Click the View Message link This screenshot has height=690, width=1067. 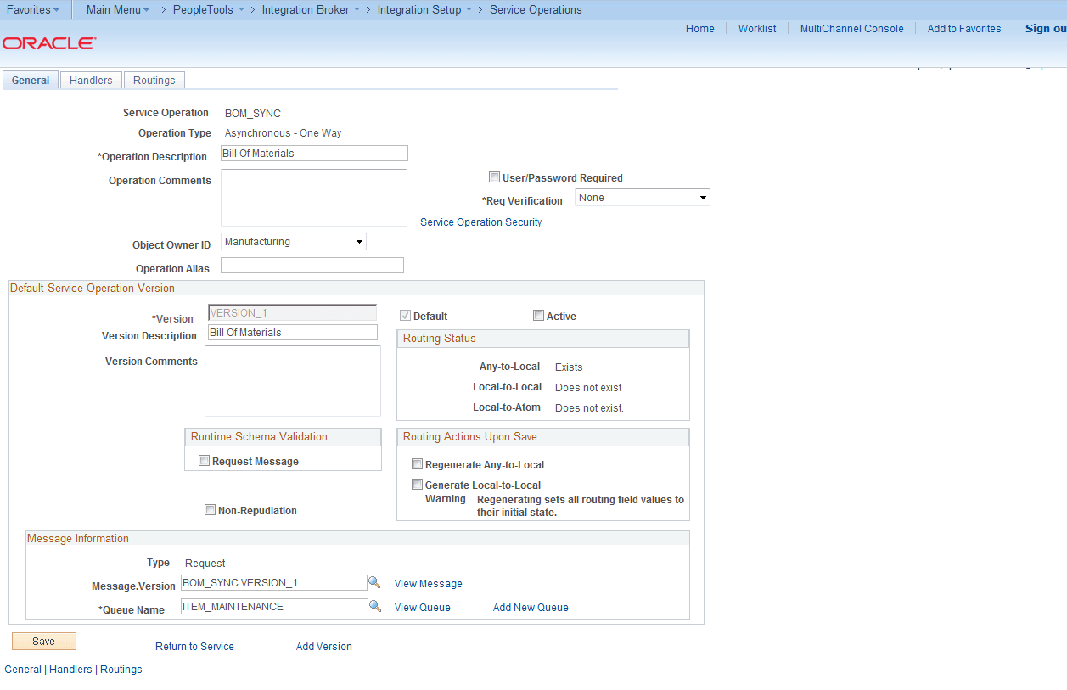coord(428,583)
